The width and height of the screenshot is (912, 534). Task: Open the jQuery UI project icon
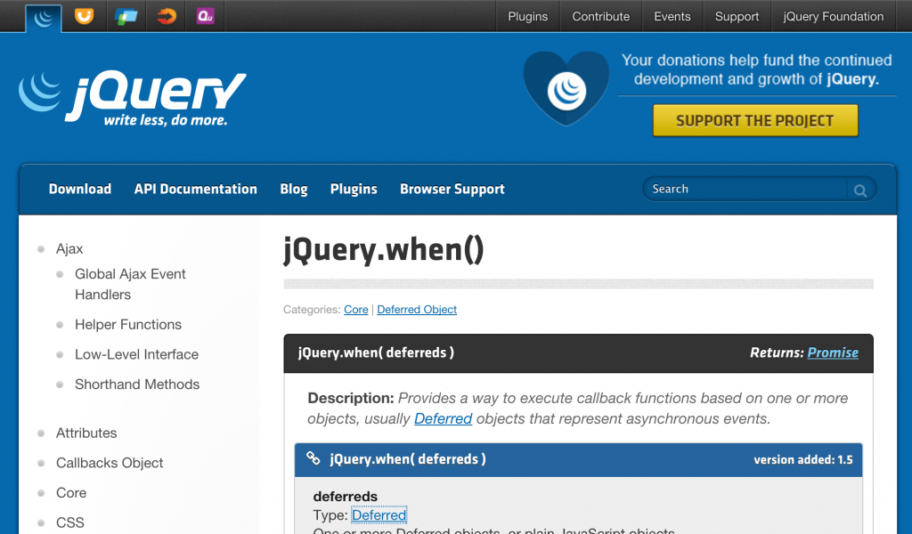84,16
